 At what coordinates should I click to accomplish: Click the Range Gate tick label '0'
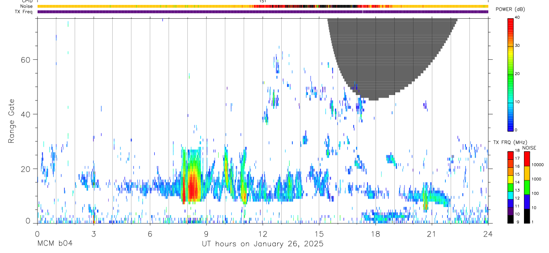[x=28, y=220]
